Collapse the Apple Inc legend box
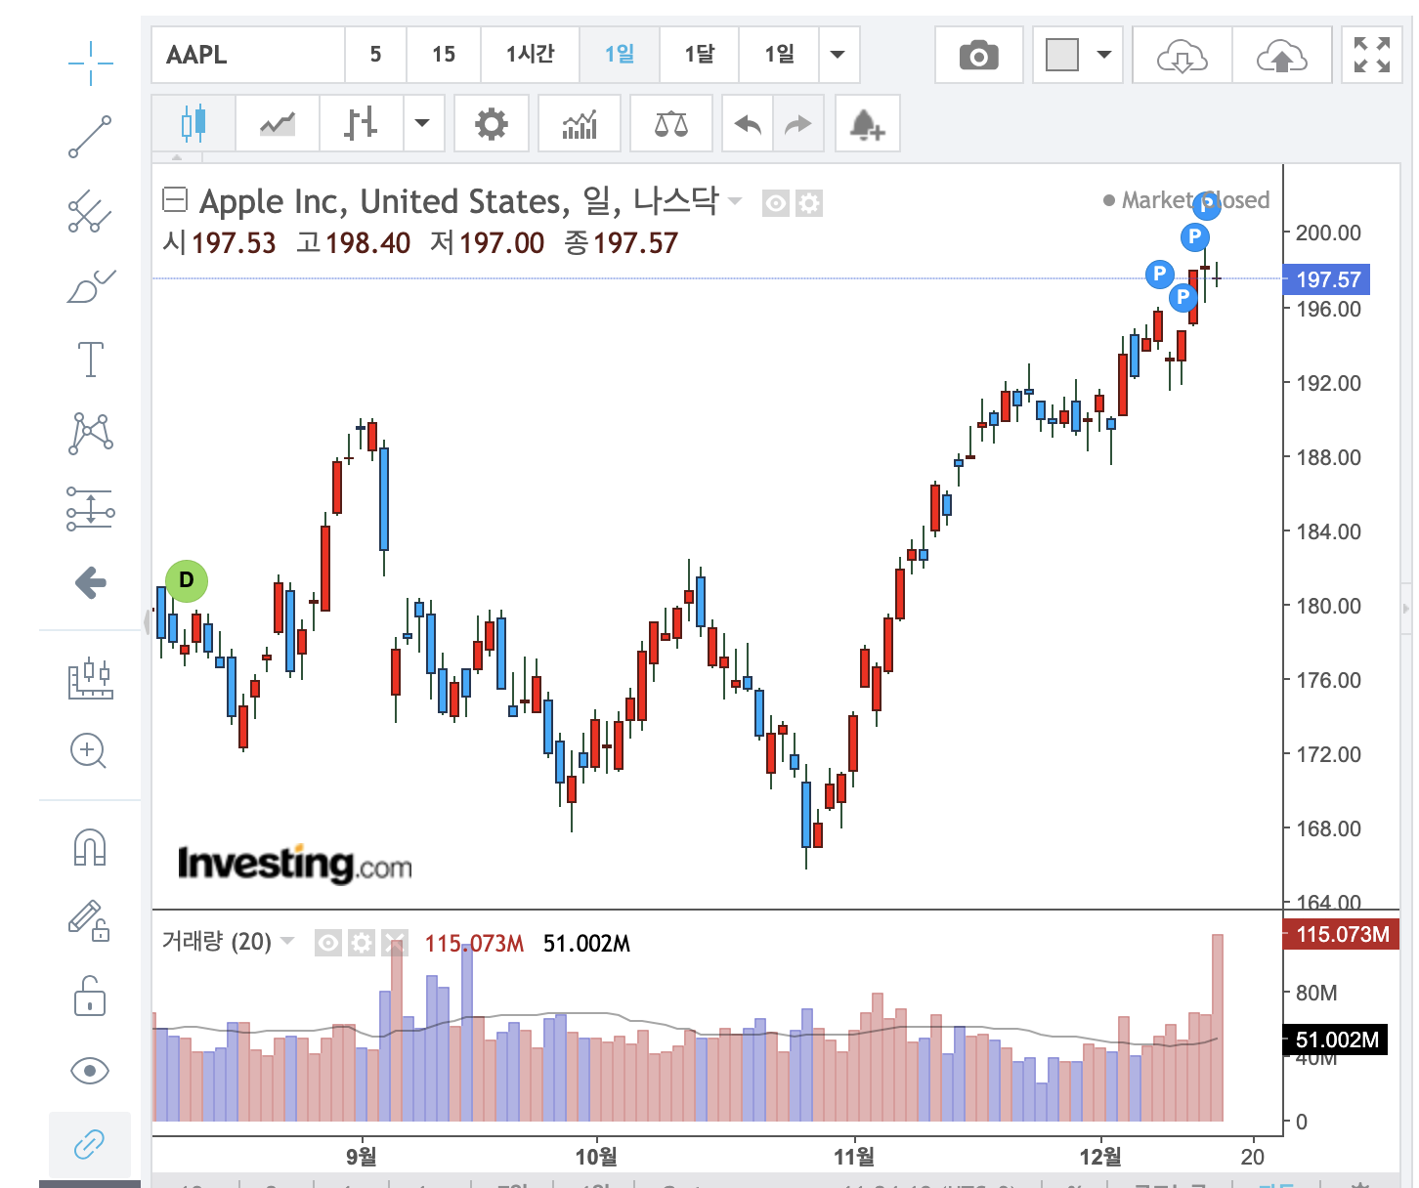Screen dimensions: 1419x1188 click(174, 200)
